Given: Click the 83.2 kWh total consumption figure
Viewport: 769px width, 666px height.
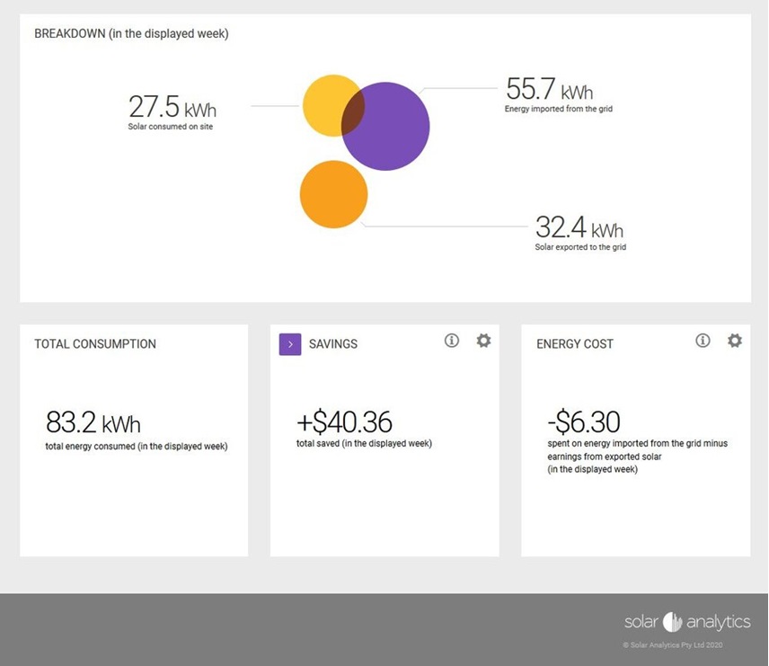Looking at the screenshot, I should click(93, 422).
